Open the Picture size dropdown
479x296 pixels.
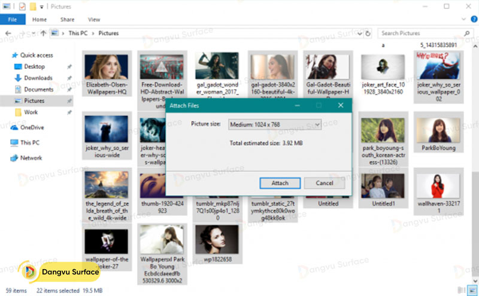[275, 124]
